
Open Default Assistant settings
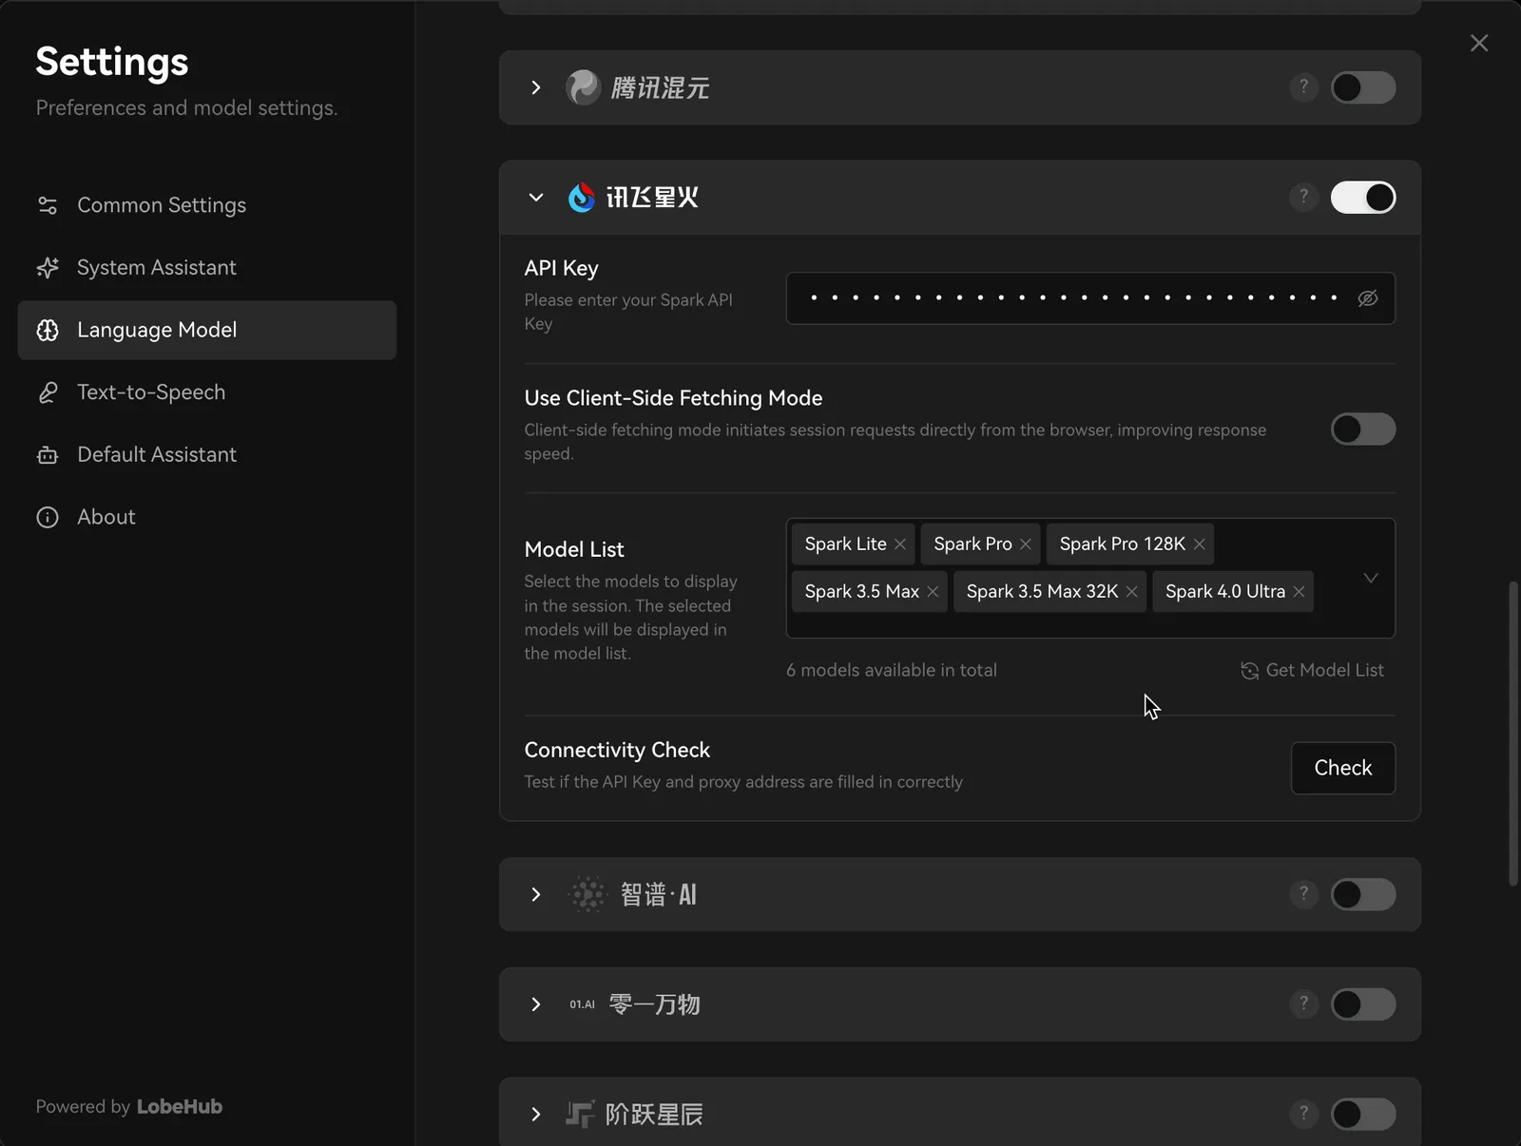207,454
